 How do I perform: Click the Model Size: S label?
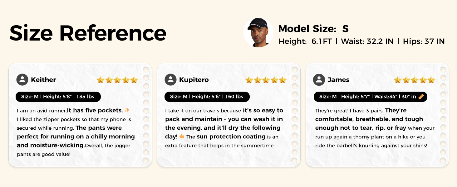point(313,29)
